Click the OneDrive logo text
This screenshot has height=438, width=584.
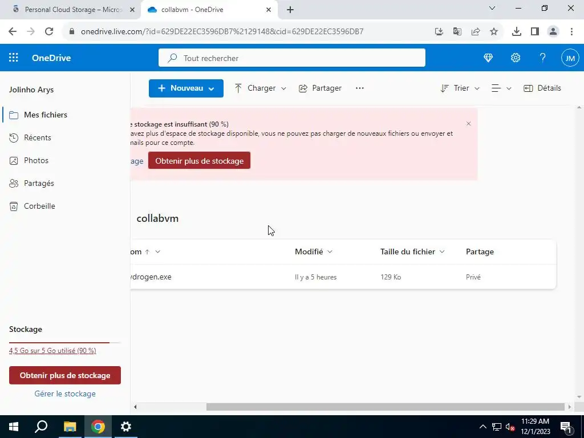(51, 58)
